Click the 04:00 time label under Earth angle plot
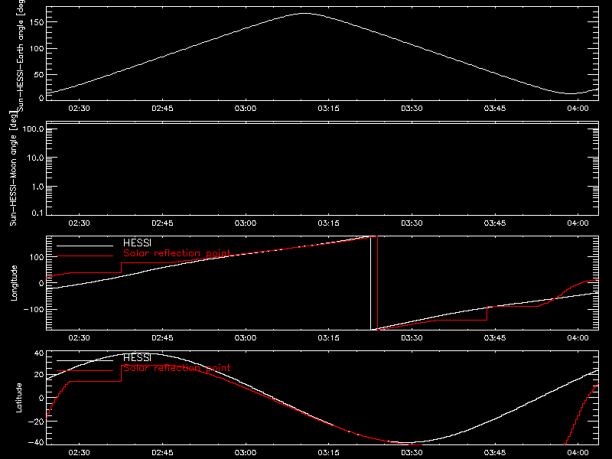This screenshot has width=612, height=459. tap(578, 109)
